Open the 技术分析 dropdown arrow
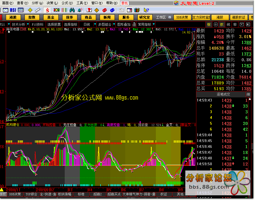The height and width of the screenshot is (200, 255). (x=28, y=25)
